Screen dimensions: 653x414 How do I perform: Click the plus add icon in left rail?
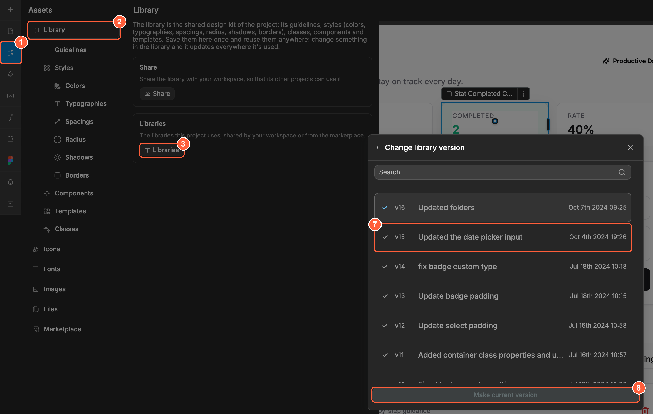pyautogui.click(x=10, y=10)
